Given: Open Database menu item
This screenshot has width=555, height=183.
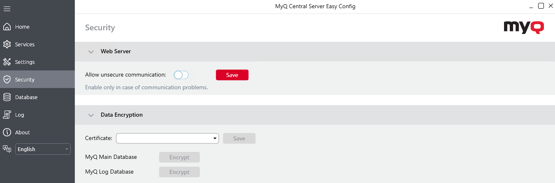Looking at the screenshot, I should click(37, 97).
